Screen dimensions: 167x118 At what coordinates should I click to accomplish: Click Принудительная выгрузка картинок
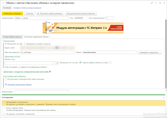[81, 13]
